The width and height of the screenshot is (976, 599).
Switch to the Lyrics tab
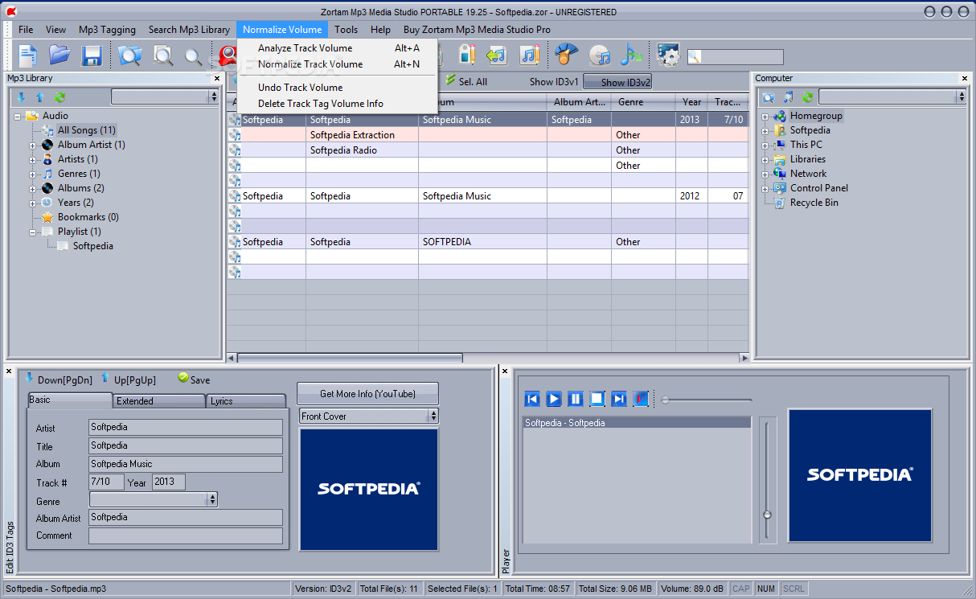(246, 400)
